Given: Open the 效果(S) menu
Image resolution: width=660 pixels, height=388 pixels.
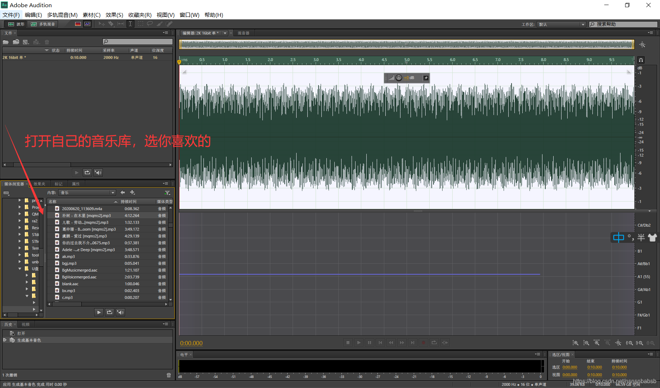Looking at the screenshot, I should tap(114, 15).
